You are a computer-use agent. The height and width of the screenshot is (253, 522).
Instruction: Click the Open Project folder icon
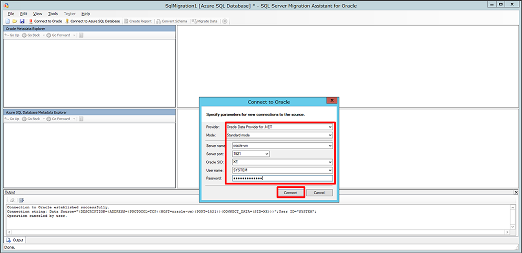click(x=15, y=21)
